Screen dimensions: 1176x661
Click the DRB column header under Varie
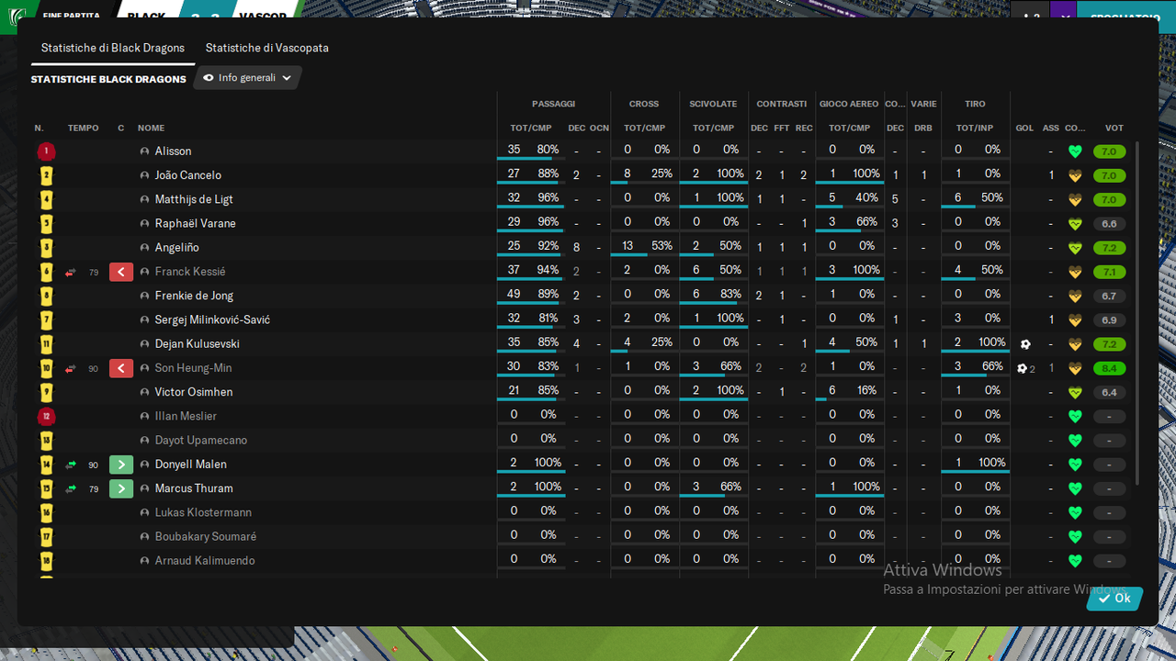[923, 129]
